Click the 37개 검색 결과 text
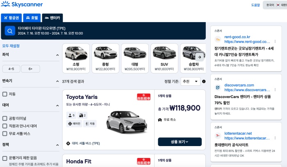The height and width of the screenshot is (167, 287). click(73, 82)
